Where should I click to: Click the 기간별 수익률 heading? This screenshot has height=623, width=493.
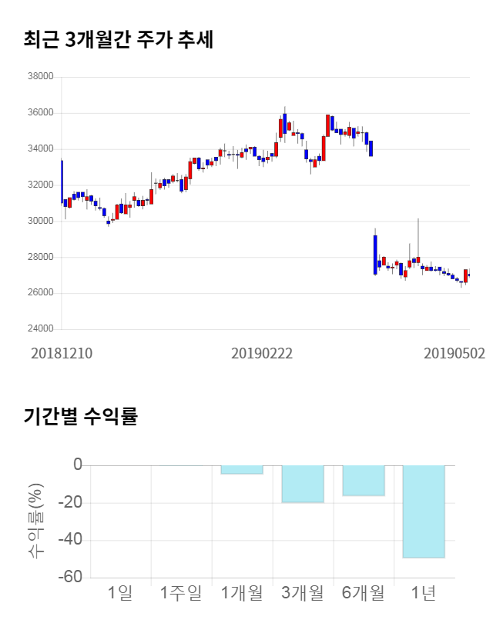pyautogui.click(x=80, y=417)
